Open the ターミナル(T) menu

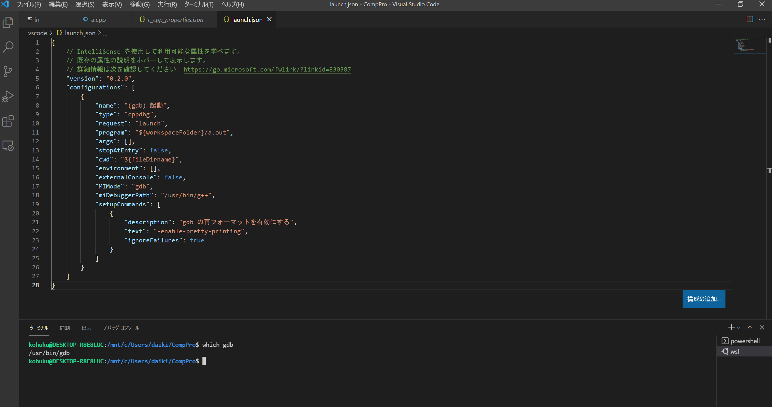pyautogui.click(x=199, y=5)
